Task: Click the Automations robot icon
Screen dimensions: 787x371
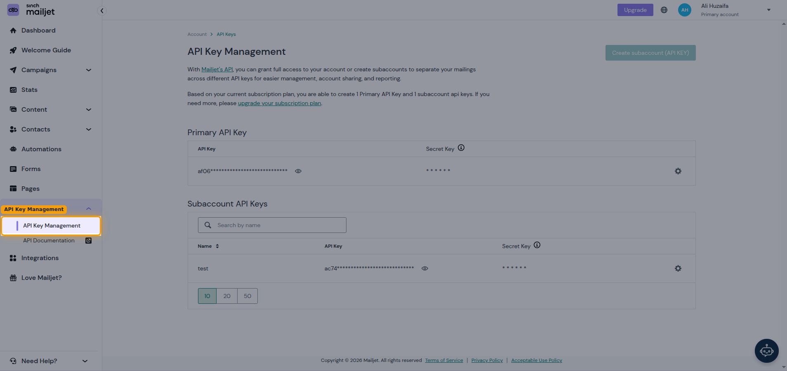Action: pyautogui.click(x=13, y=149)
